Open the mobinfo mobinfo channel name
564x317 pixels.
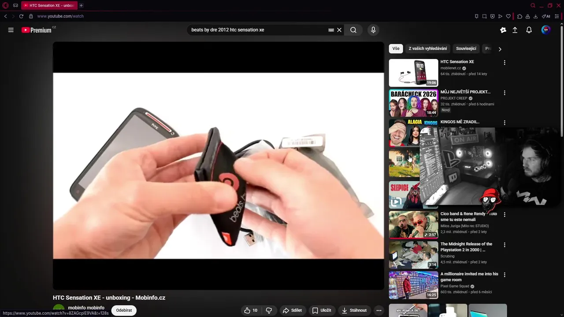coord(86,308)
